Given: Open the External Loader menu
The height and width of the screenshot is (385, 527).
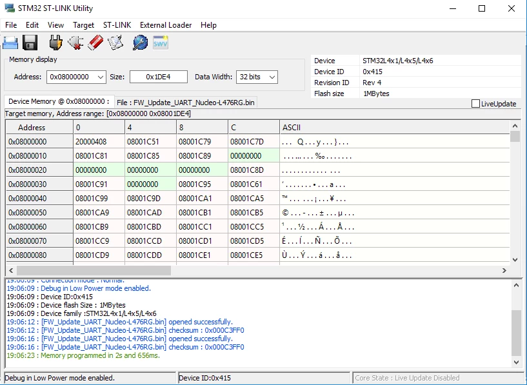Looking at the screenshot, I should click(166, 25).
